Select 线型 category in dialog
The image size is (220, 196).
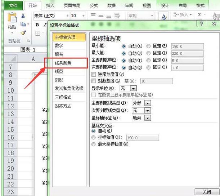click(59, 72)
